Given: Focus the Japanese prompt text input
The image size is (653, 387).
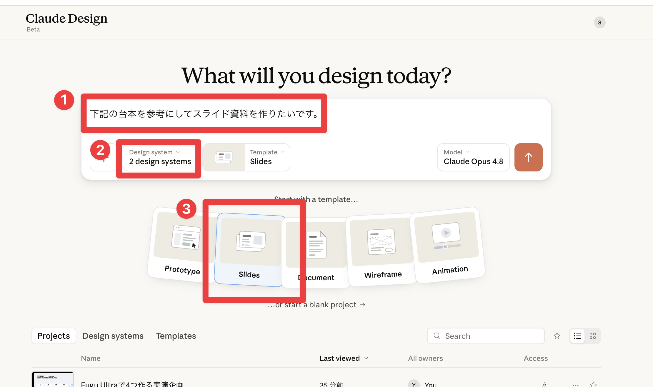Looking at the screenshot, I should [204, 114].
